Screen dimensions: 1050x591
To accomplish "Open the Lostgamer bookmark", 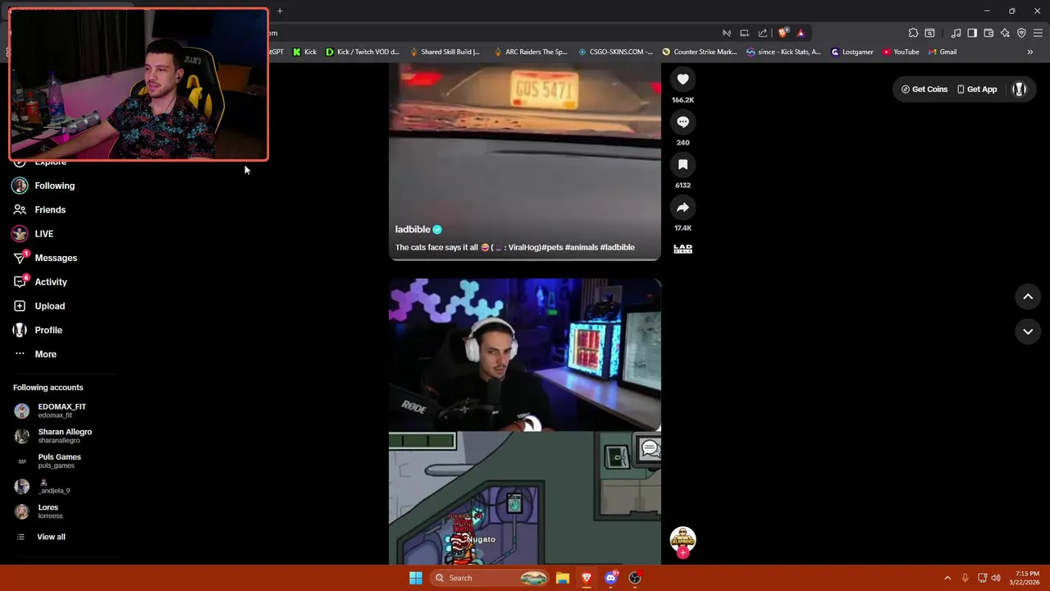I will tap(851, 52).
